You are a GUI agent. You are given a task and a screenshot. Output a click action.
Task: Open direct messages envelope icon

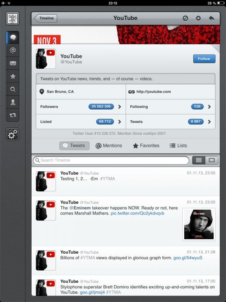pos(13,63)
